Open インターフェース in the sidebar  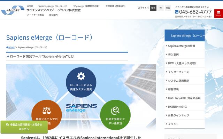tap(185, 72)
